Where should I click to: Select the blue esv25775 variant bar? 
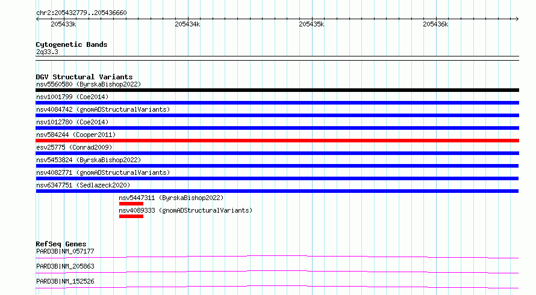(x=277, y=153)
